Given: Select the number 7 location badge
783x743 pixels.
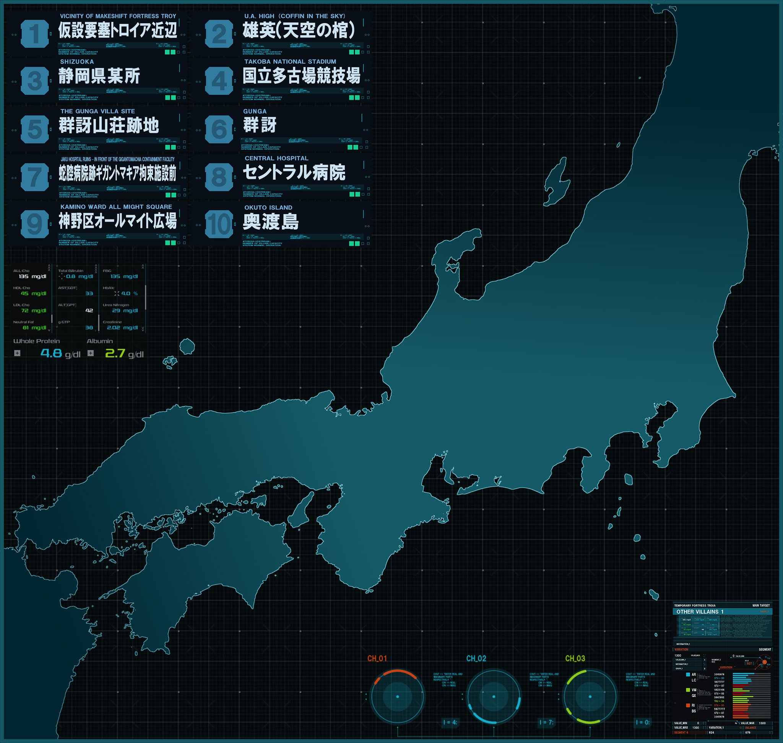Looking at the screenshot, I should pos(34,177).
